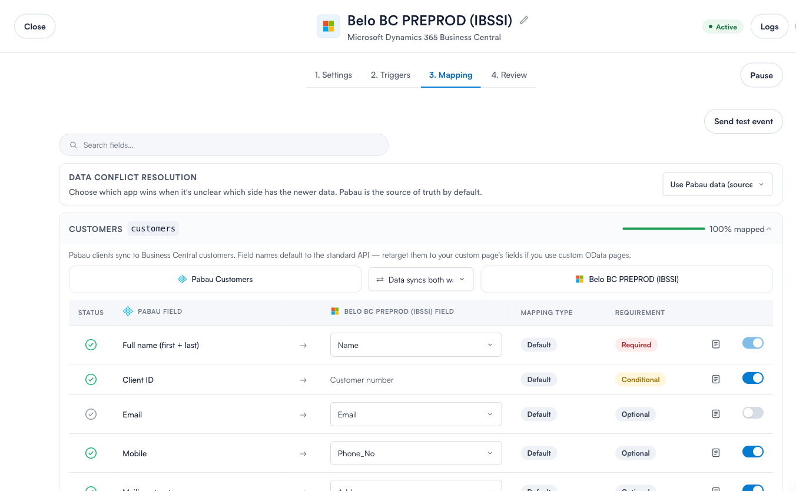This screenshot has width=796, height=491.
Task: Click the Pabau Customers logo icon
Action: tap(183, 279)
